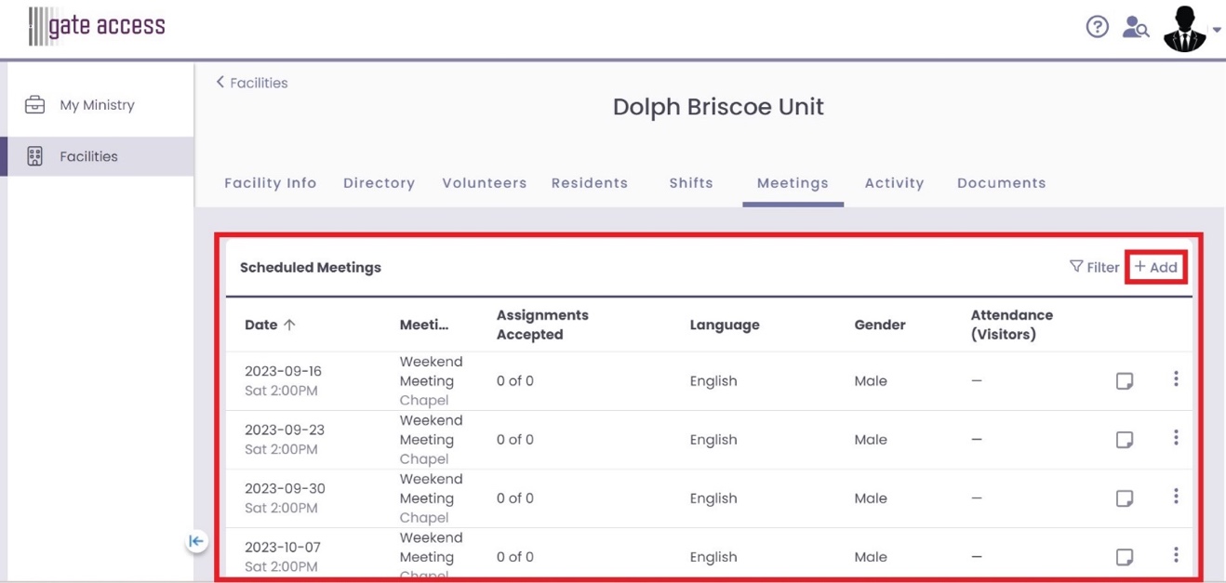Open three-dot menu for 2023-09-30 meeting
The height and width of the screenshot is (583, 1226).
pyautogui.click(x=1176, y=496)
